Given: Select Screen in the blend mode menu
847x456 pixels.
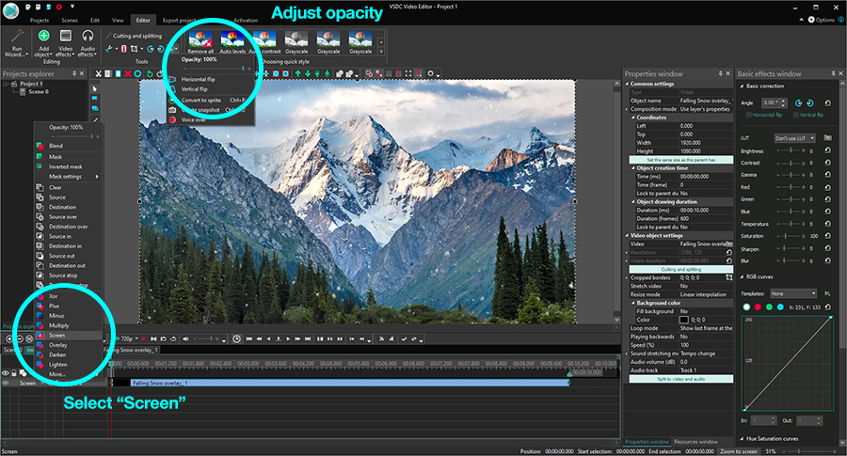Looking at the screenshot, I should 68,335.
